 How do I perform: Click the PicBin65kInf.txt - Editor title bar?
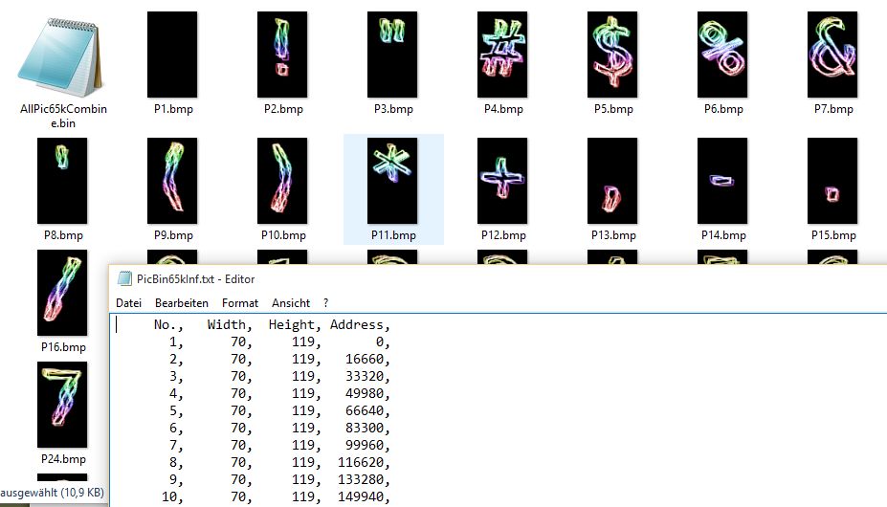[x=498, y=279]
